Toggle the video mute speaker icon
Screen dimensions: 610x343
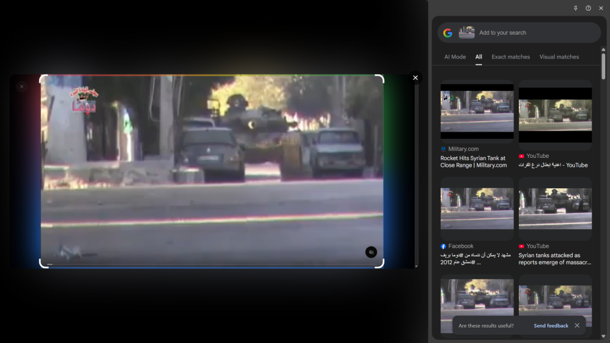tap(371, 252)
